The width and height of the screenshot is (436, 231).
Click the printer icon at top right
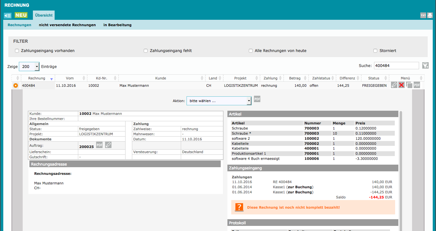(x=430, y=15)
